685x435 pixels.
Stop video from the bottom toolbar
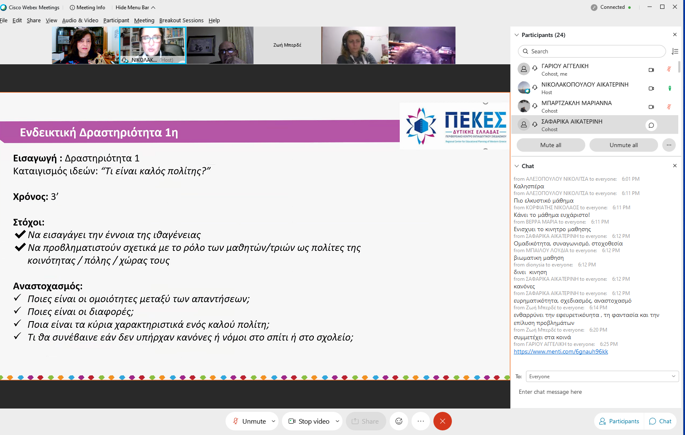coord(309,421)
